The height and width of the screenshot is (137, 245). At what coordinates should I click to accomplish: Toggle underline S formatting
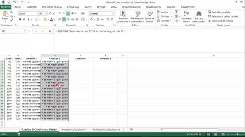(x=28, y=19)
